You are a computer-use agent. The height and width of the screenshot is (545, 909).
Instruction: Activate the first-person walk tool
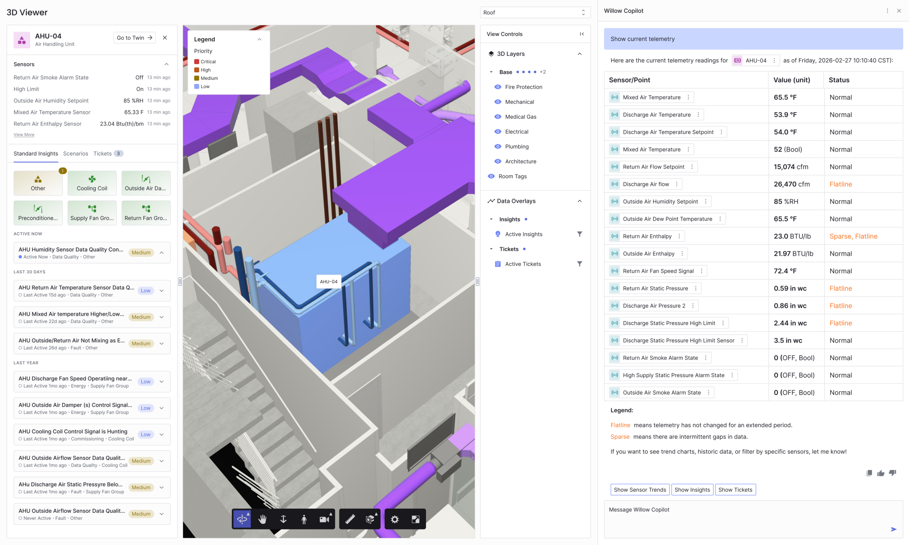[304, 519]
